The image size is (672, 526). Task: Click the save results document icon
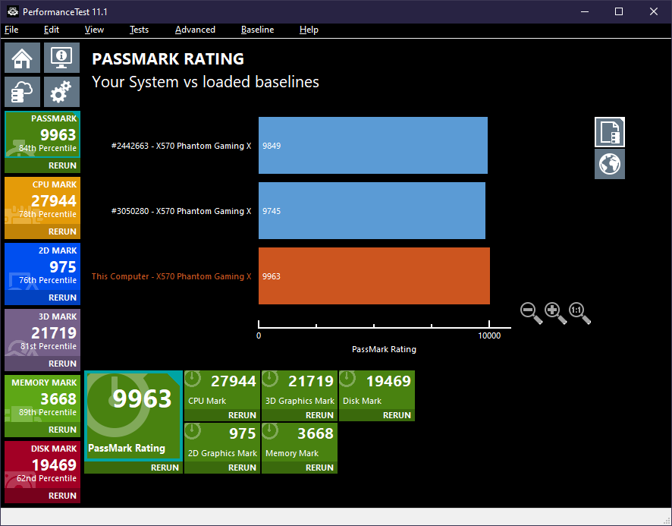610,132
